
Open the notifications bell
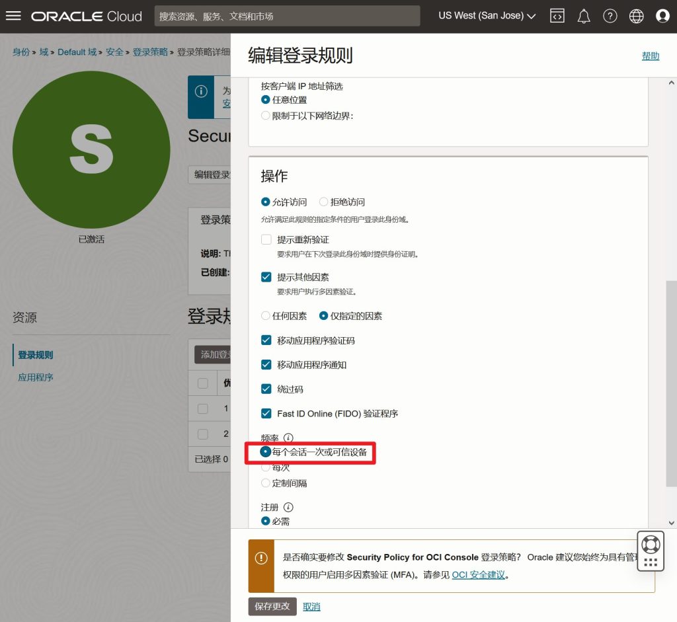pos(584,16)
